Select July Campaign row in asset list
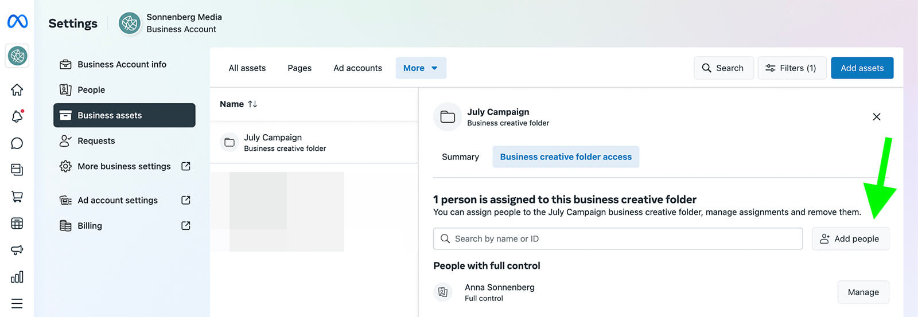Image resolution: width=918 pixels, height=317 pixels. tap(314, 142)
